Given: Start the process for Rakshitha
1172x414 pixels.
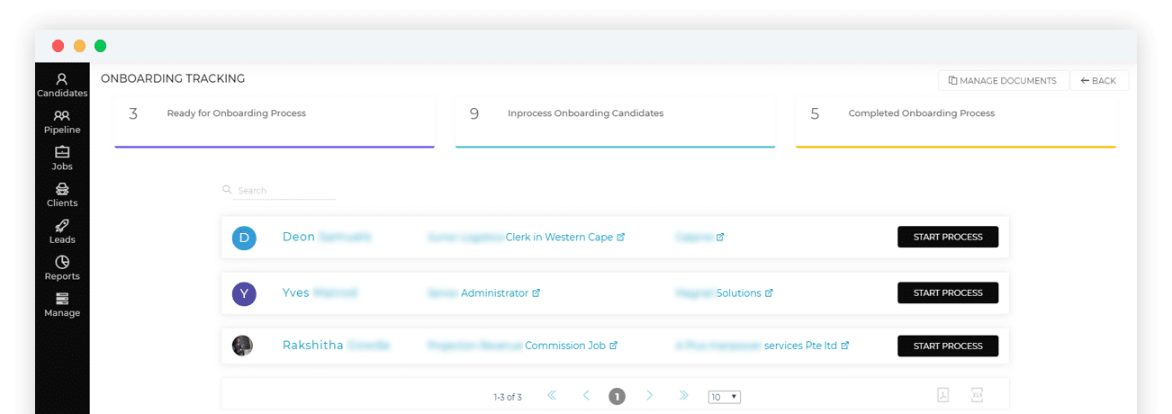Looking at the screenshot, I should tap(948, 346).
